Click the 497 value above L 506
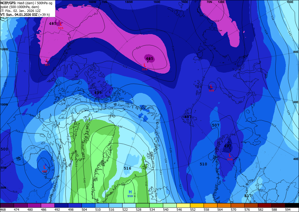Viewport: 299px width, 212px height. [x=228, y=146]
